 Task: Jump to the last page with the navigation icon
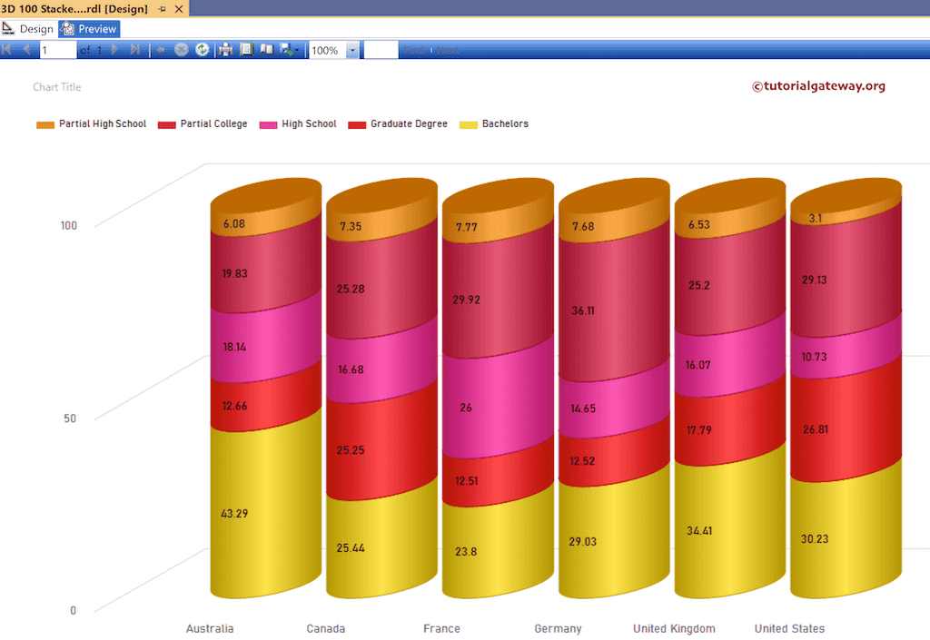tap(136, 49)
